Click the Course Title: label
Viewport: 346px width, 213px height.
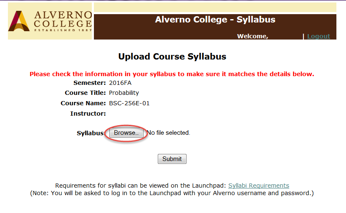[x=86, y=93]
